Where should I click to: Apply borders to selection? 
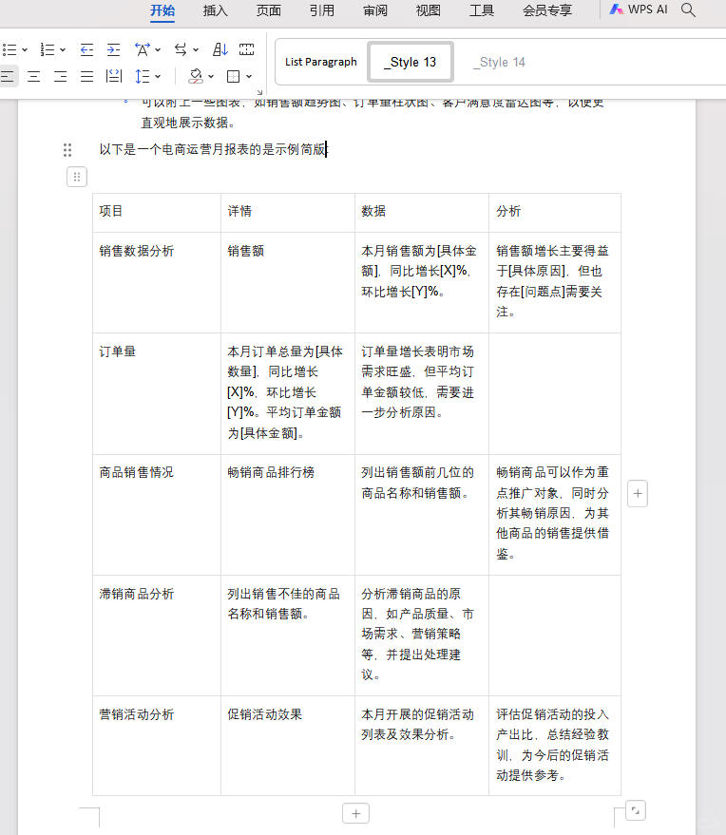pyautogui.click(x=234, y=77)
